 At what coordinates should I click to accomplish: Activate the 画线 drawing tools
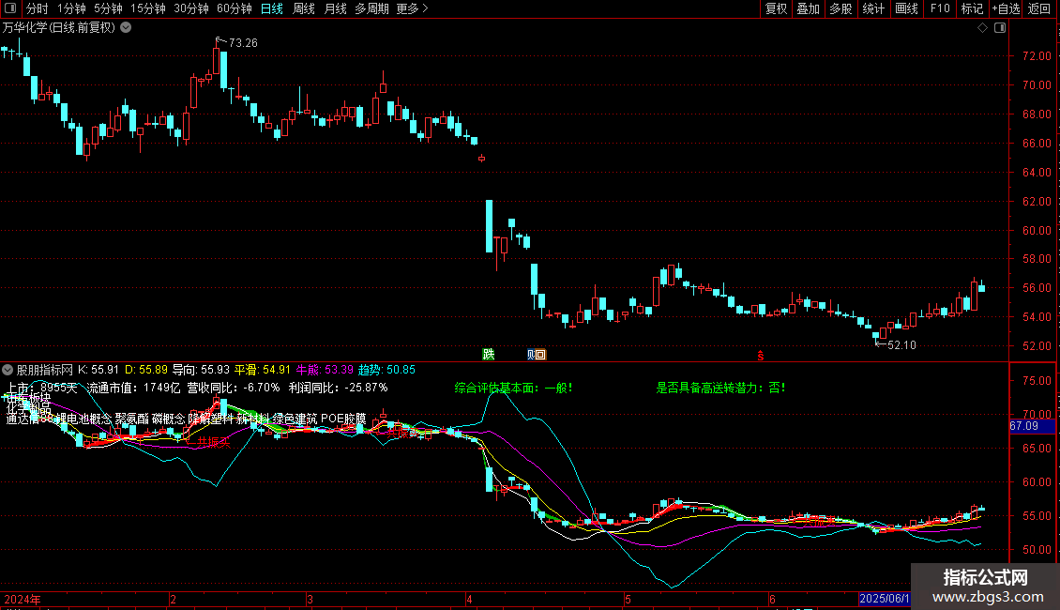coord(906,9)
